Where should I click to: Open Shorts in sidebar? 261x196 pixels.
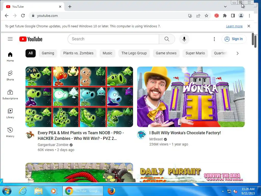(x=10, y=76)
